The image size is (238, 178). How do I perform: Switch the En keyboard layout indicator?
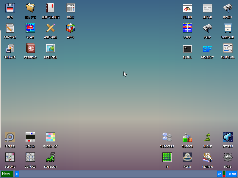220,174
